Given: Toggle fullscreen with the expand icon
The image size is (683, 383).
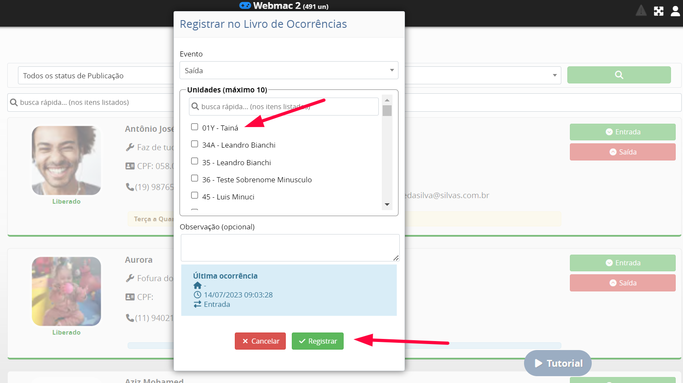Looking at the screenshot, I should 659,11.
